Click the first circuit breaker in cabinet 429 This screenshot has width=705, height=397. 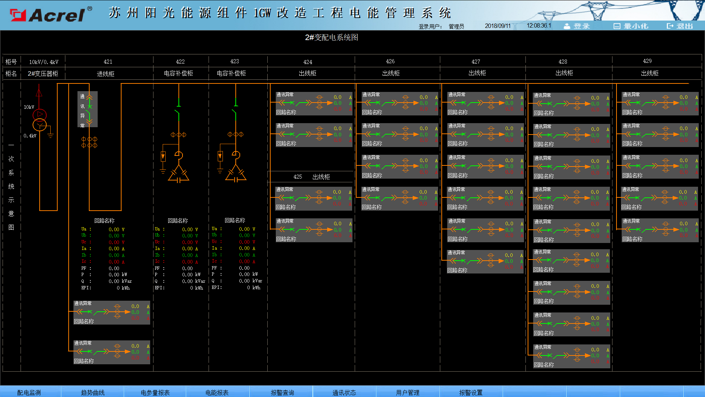pos(660,103)
